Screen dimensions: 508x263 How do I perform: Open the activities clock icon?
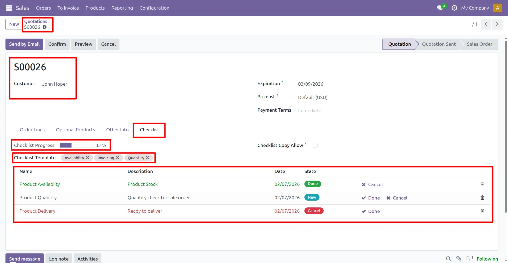(x=454, y=8)
